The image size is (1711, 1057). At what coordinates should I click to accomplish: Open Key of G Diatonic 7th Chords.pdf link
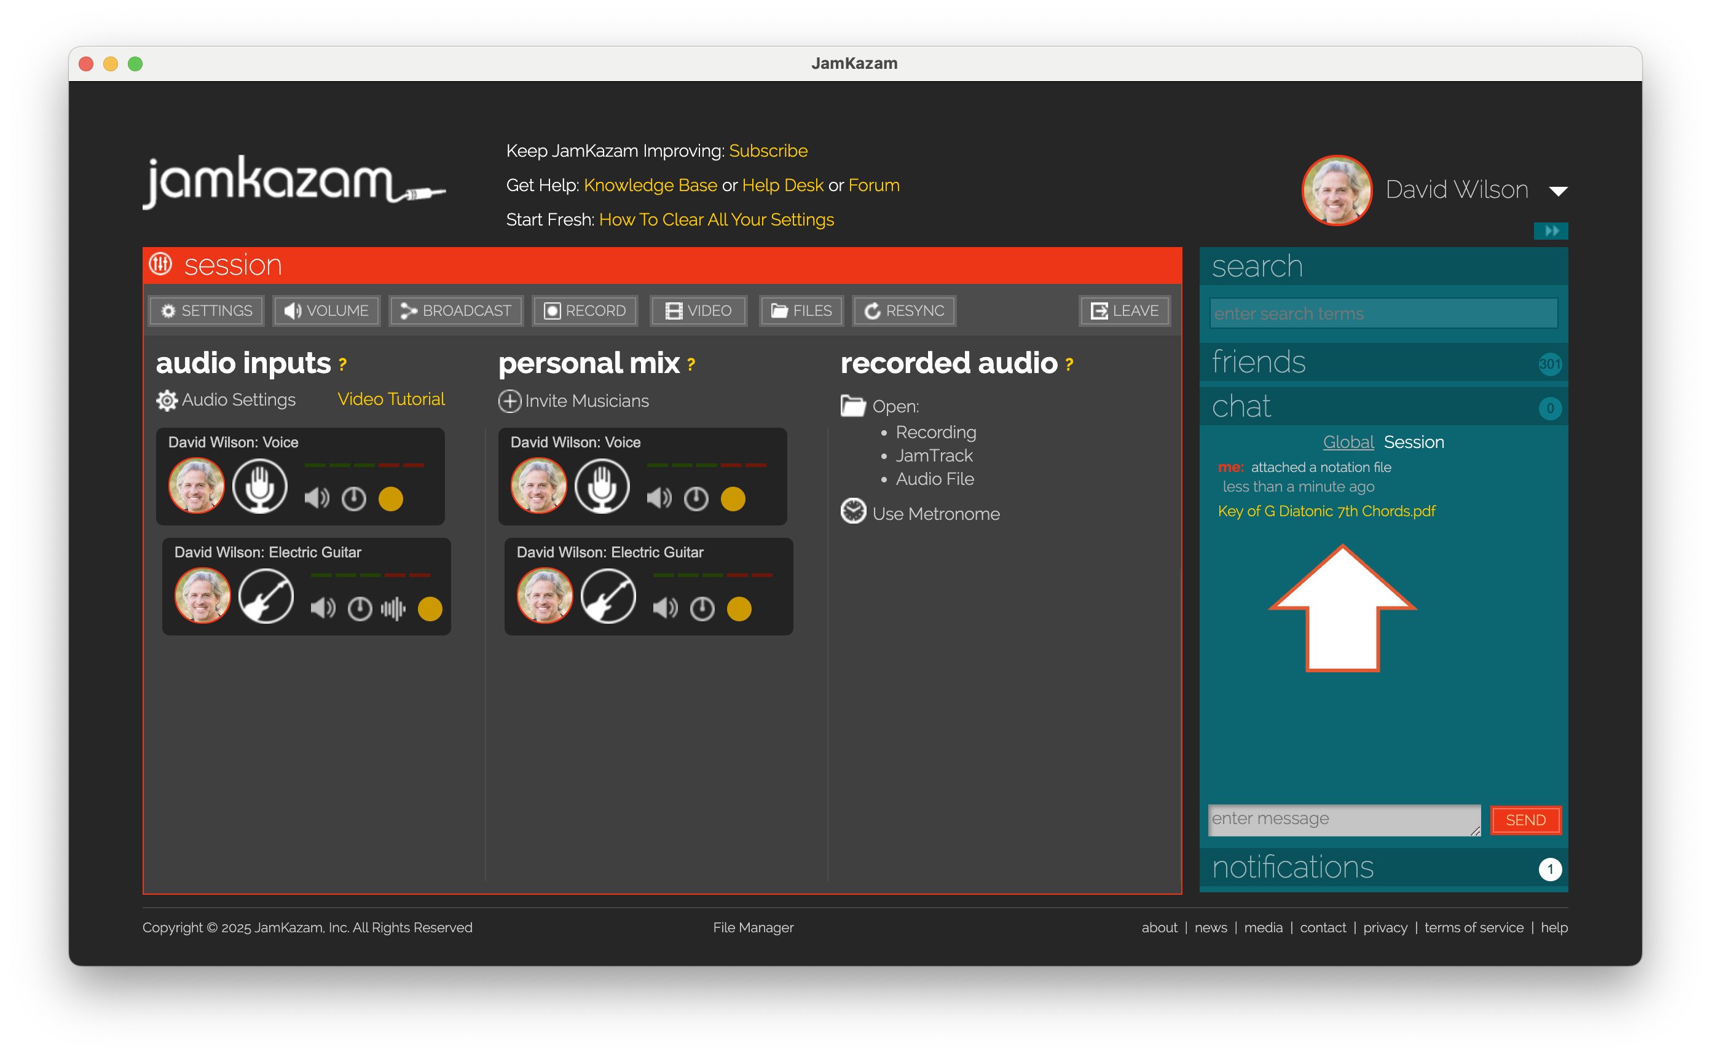(1326, 511)
